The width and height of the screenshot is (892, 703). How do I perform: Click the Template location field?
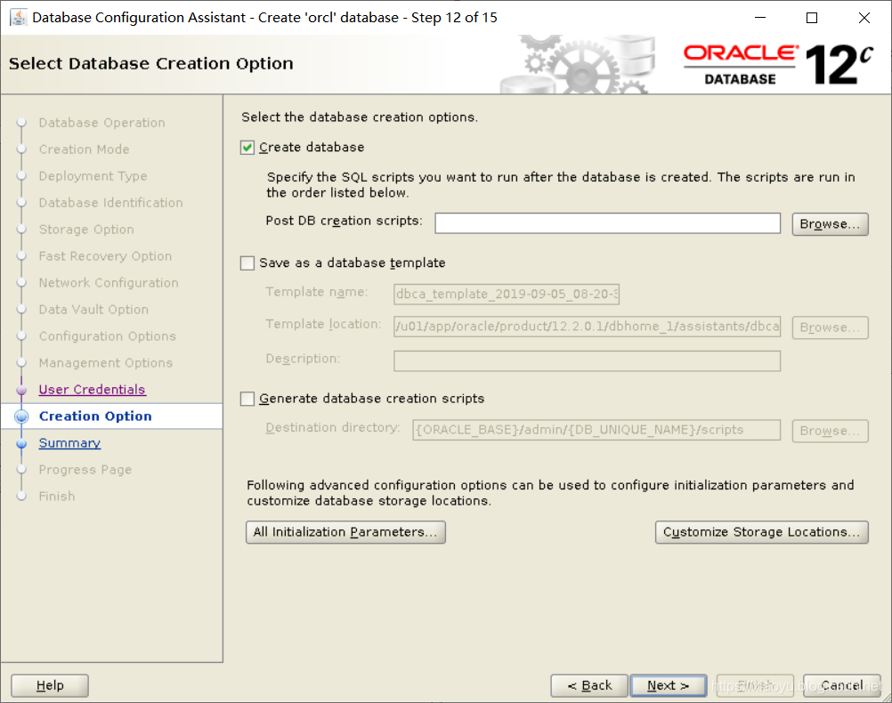pos(587,327)
